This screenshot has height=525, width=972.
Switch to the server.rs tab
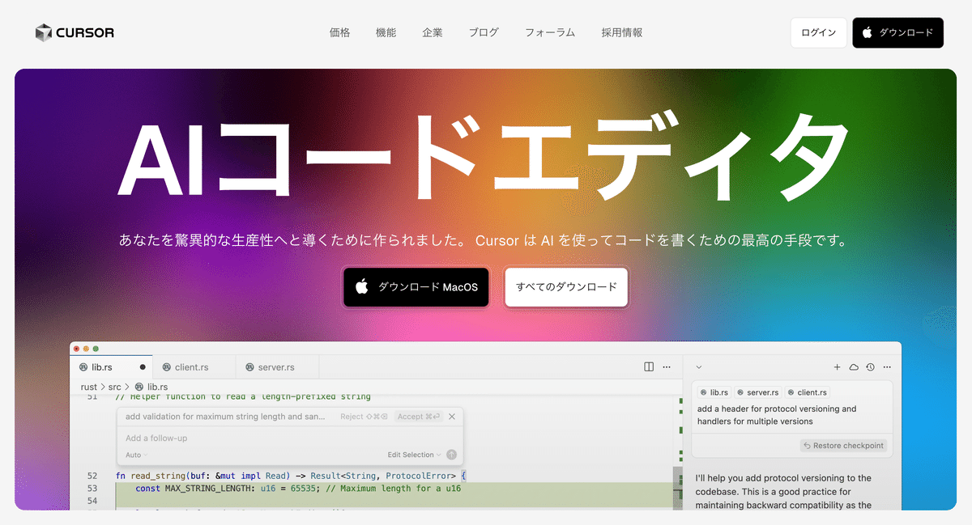(x=277, y=366)
